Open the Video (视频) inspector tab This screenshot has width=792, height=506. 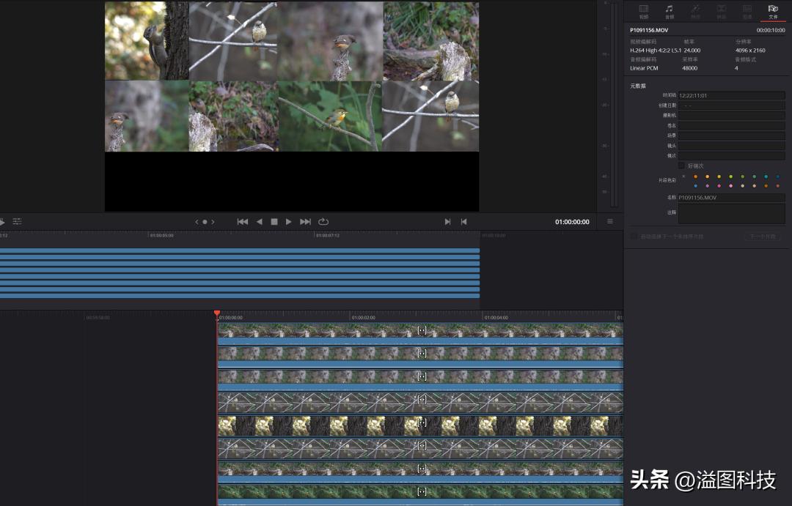pos(644,11)
